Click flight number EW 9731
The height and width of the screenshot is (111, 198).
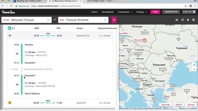(x=42, y=52)
